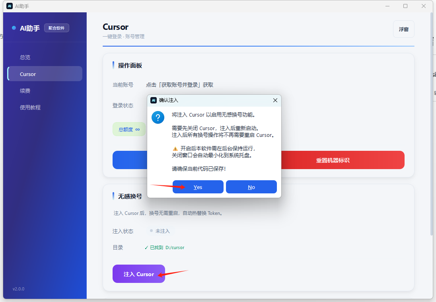
Task: Open the 使用教程 tutorial page
Action: (x=30, y=107)
